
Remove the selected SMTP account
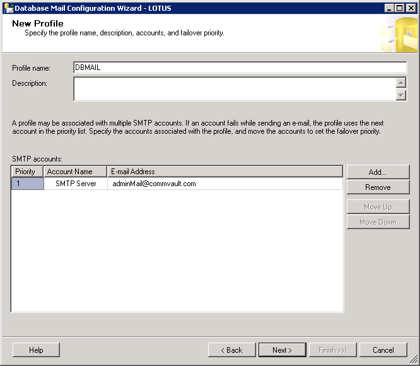click(x=378, y=187)
